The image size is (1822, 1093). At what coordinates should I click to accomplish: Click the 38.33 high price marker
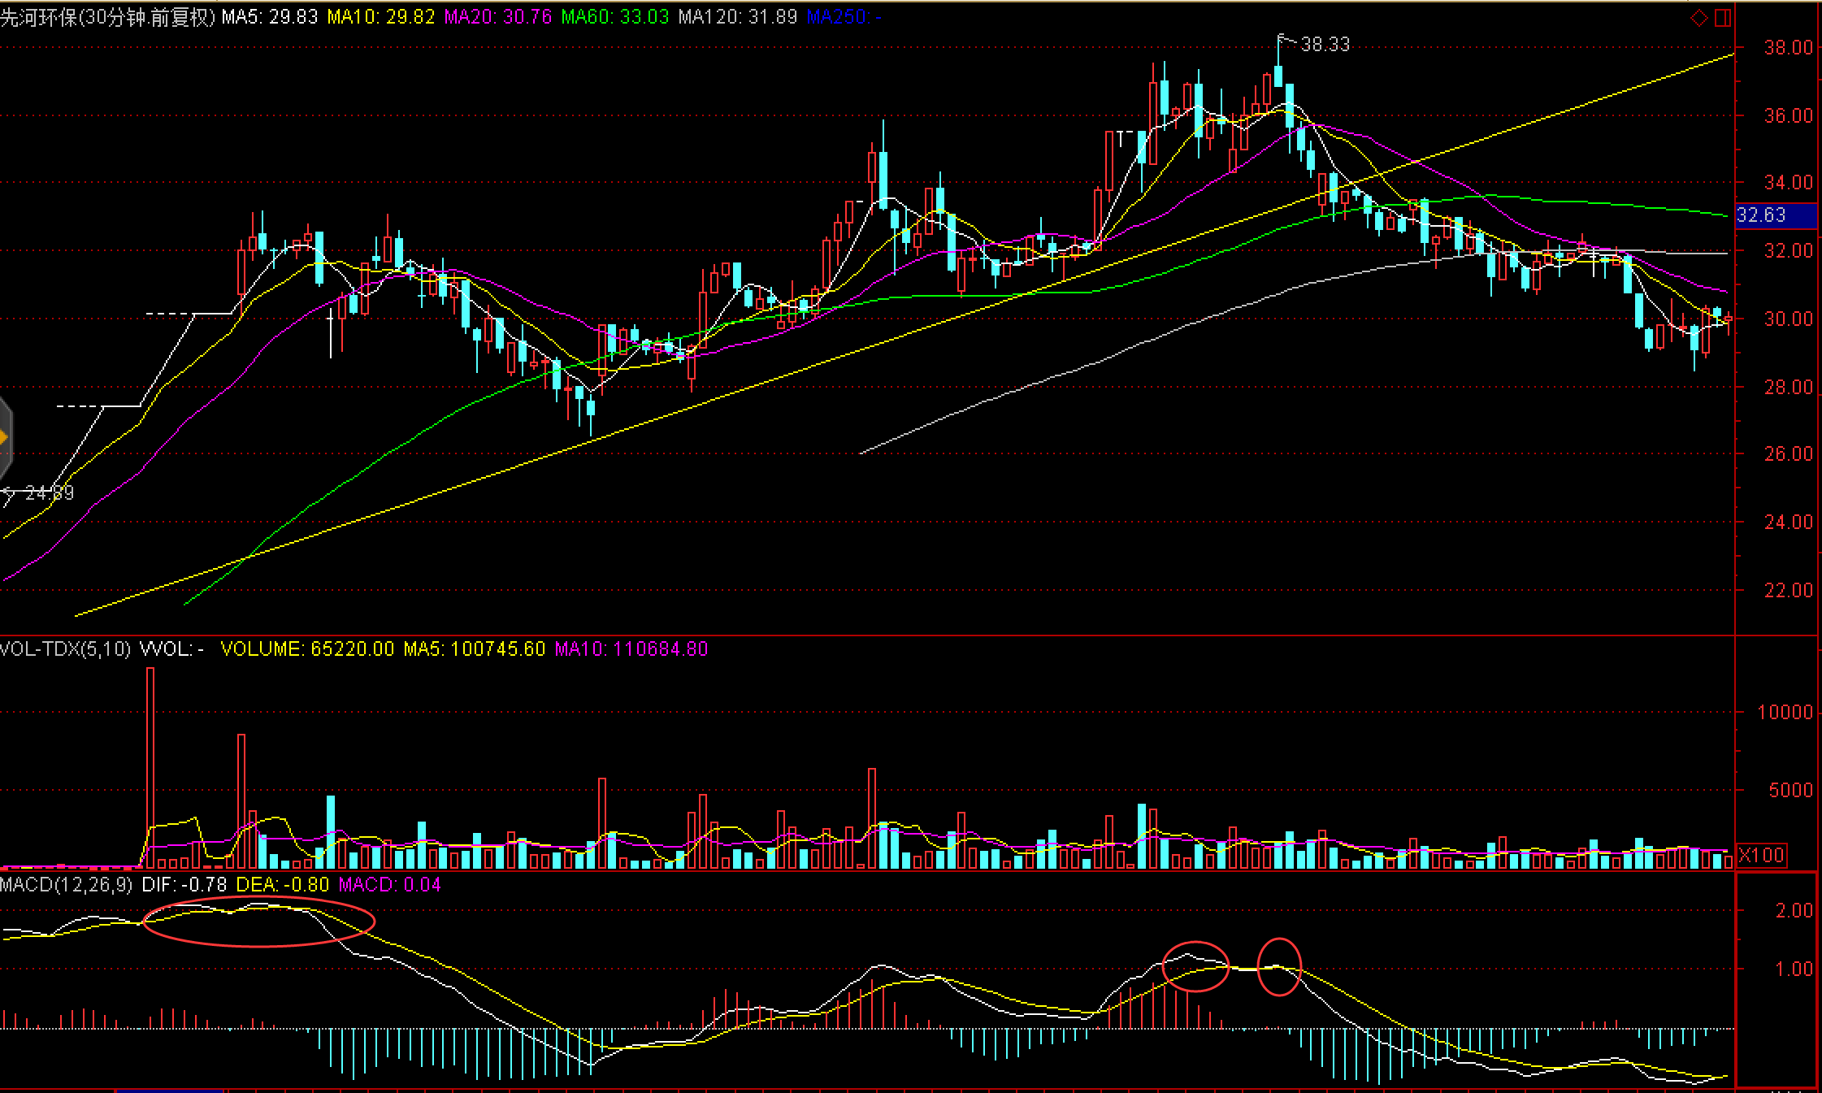pyautogui.click(x=1324, y=45)
